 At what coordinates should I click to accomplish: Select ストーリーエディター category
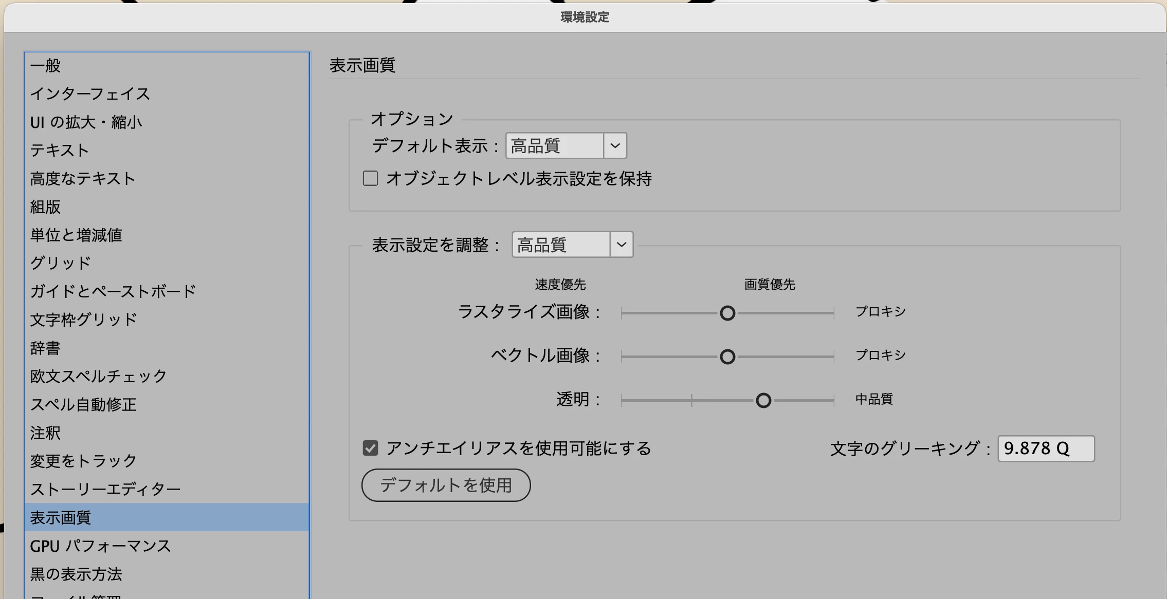click(x=105, y=489)
